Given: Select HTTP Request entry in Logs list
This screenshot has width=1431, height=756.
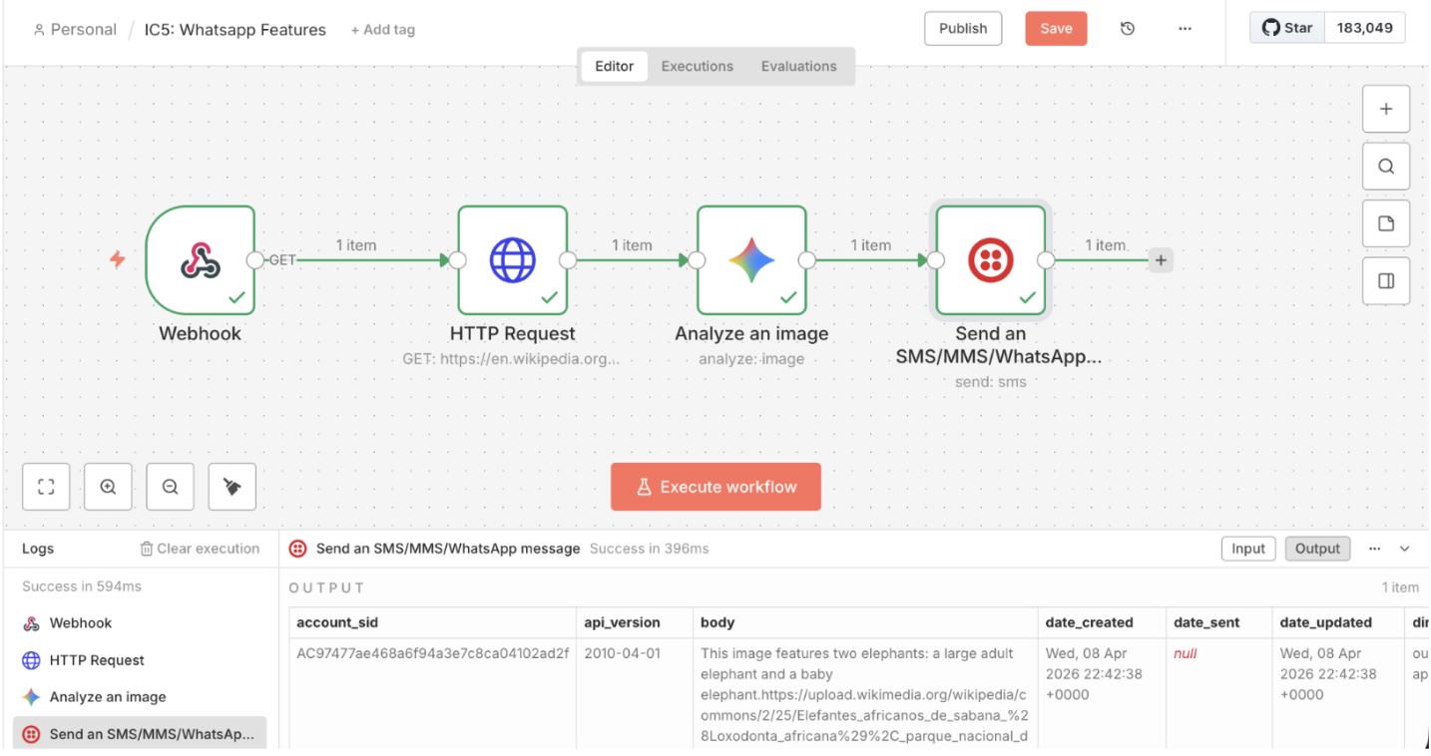Looking at the screenshot, I should [140, 660].
